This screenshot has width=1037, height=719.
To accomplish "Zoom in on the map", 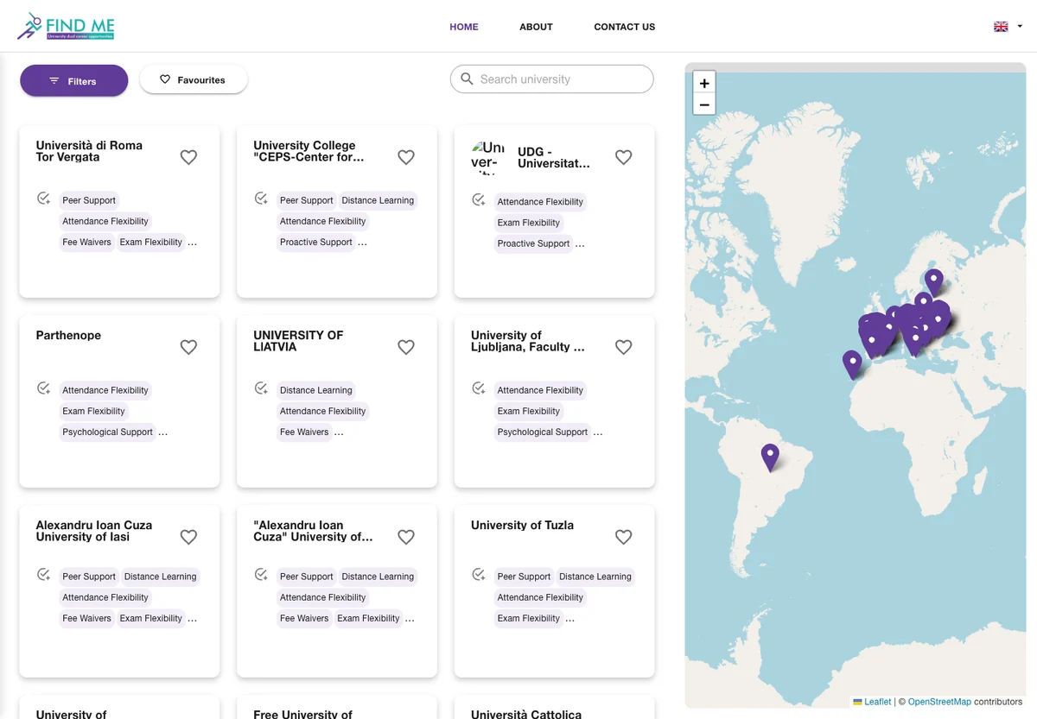I will point(704,83).
